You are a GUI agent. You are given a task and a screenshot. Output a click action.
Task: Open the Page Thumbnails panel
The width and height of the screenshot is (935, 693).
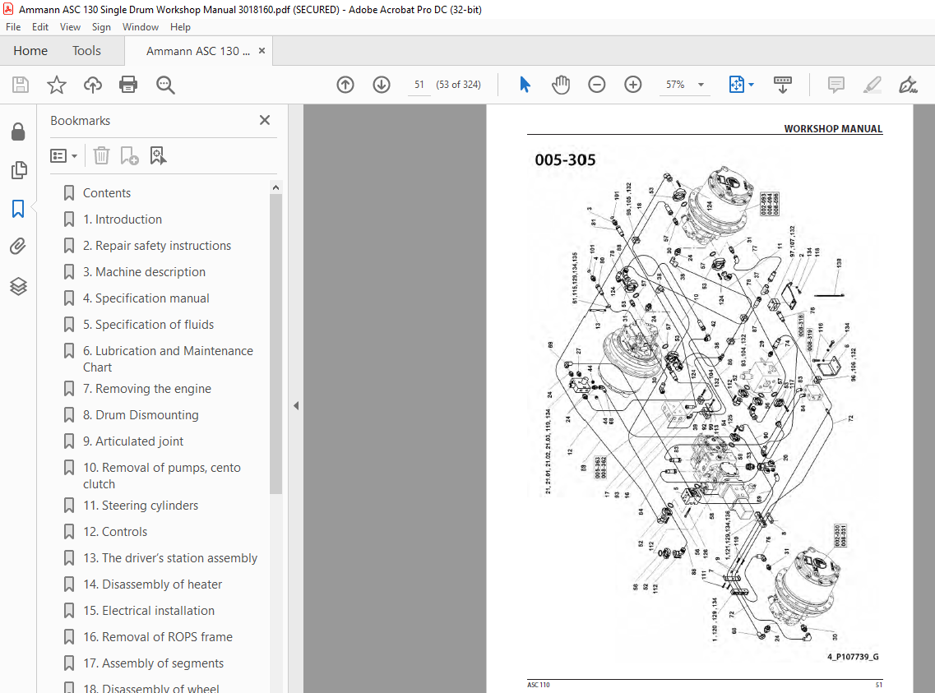[x=18, y=170]
